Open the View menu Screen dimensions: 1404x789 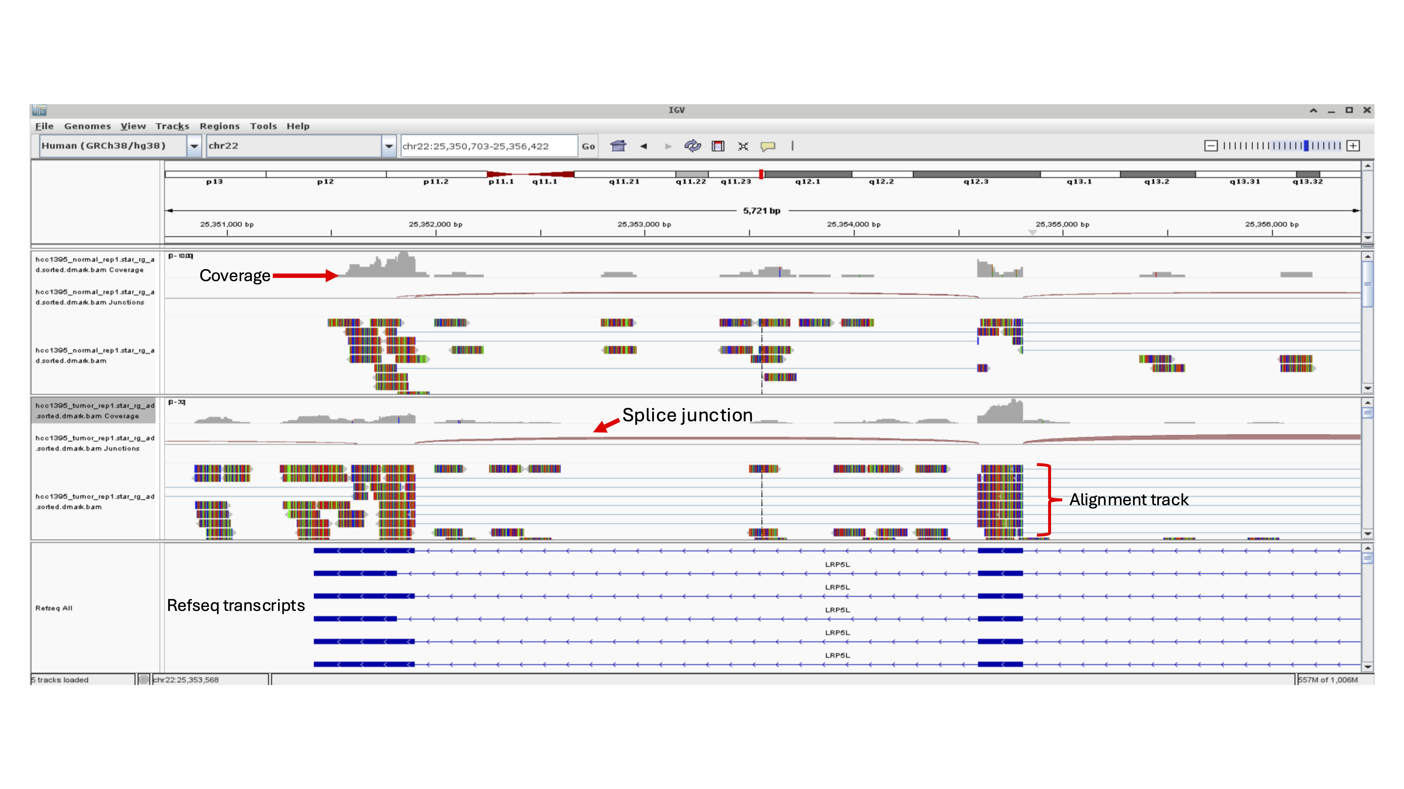(133, 126)
